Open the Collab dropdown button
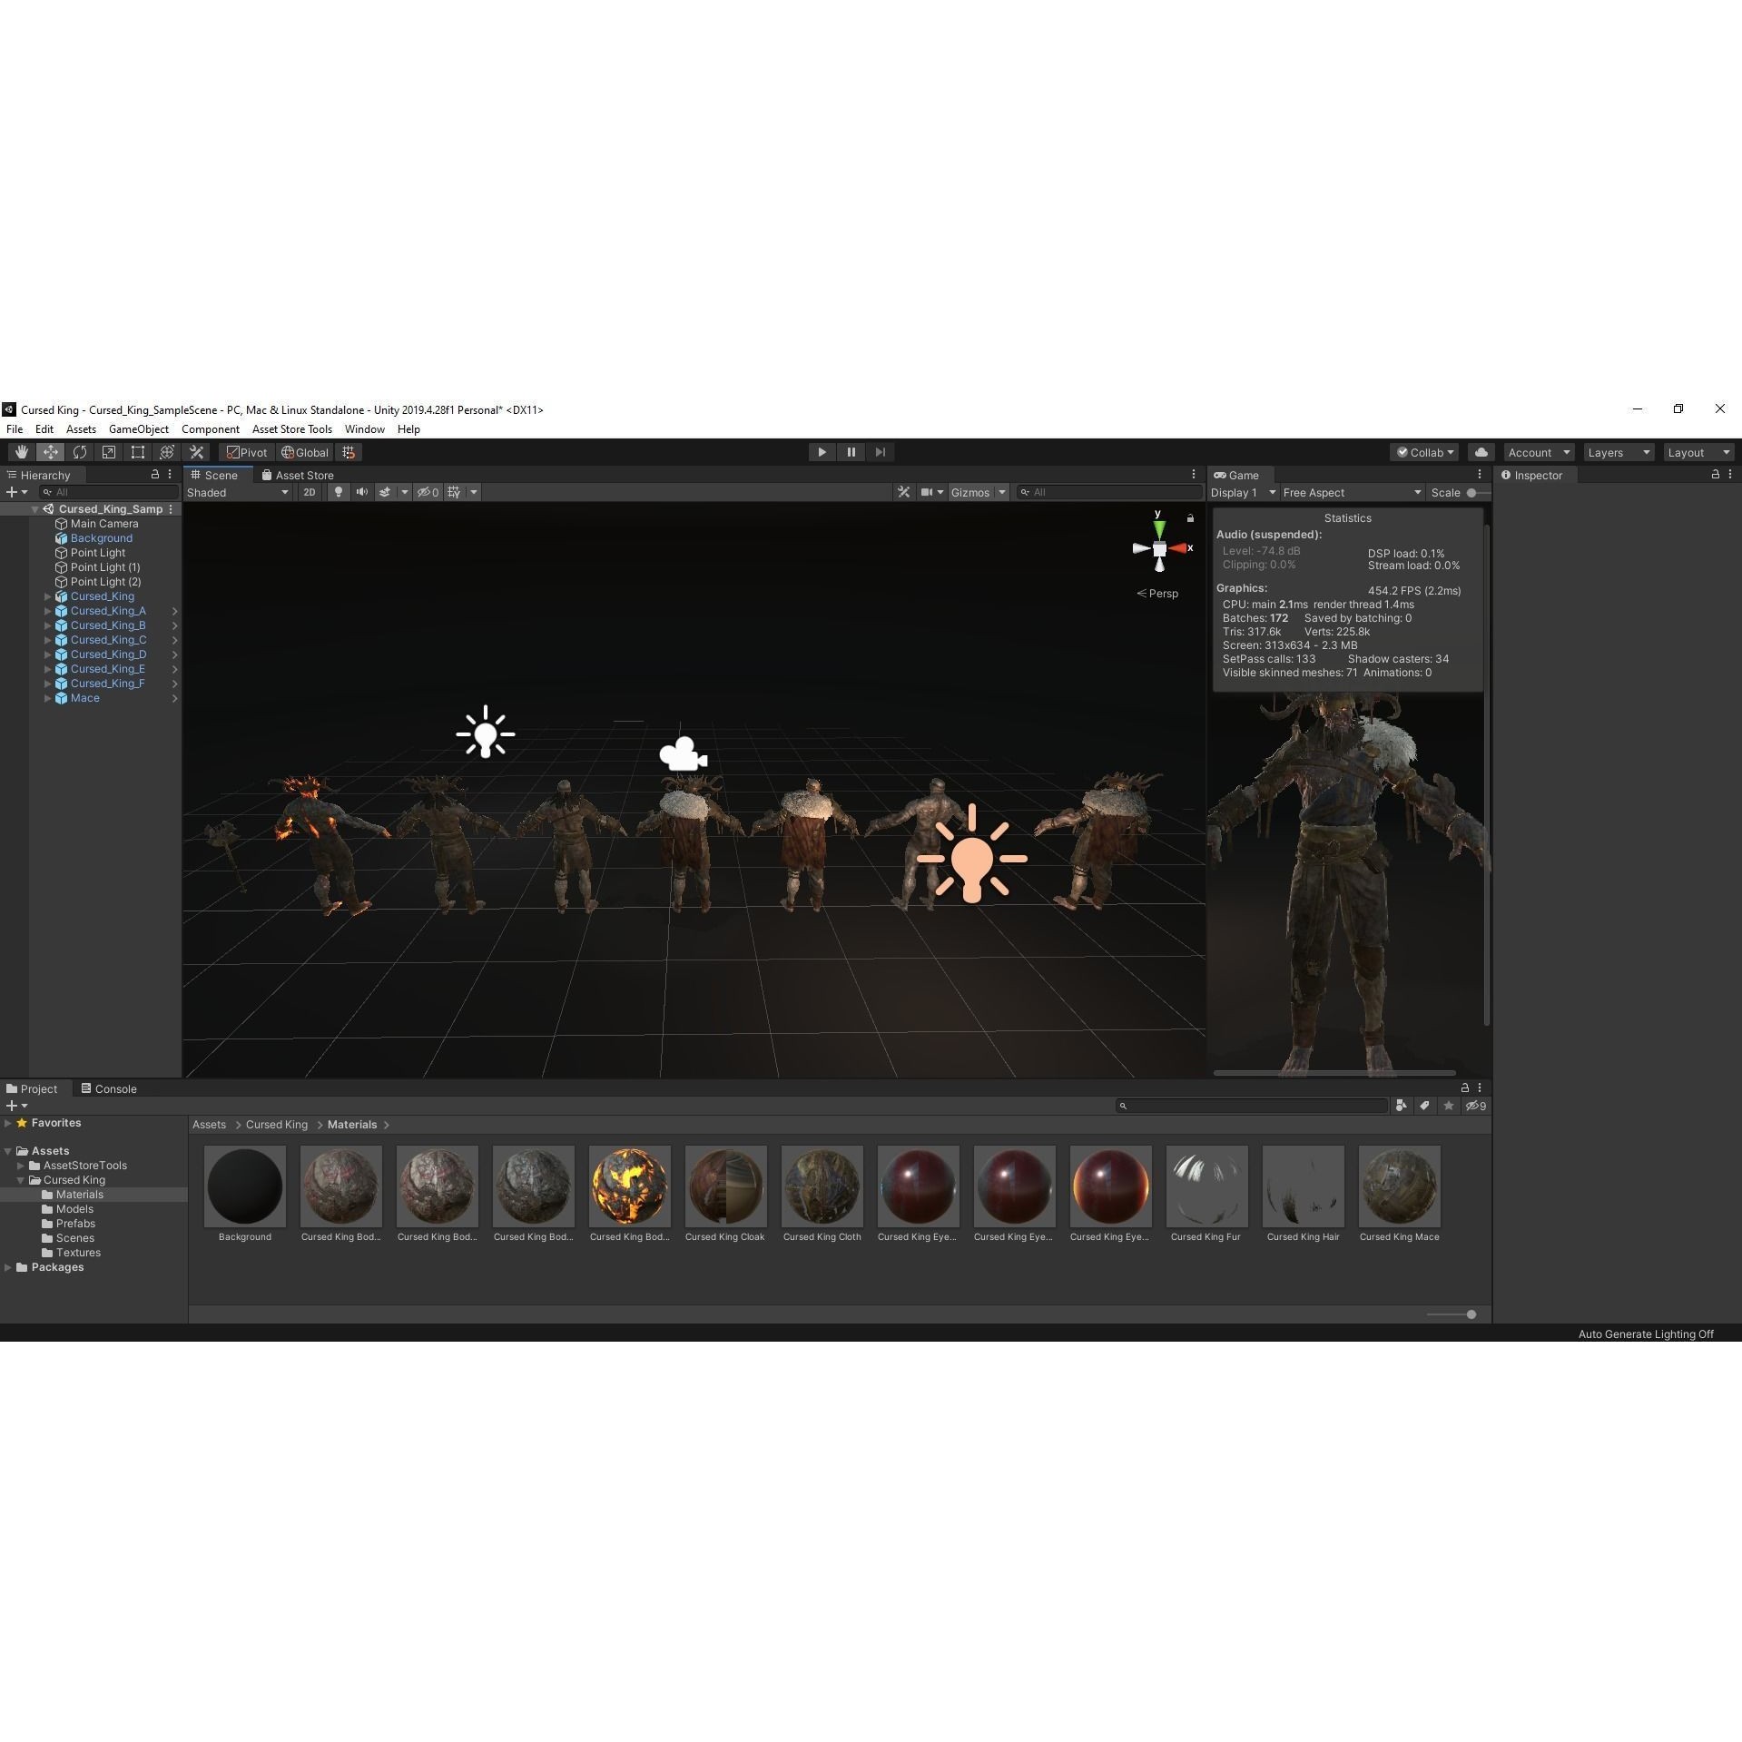 click(x=1423, y=451)
